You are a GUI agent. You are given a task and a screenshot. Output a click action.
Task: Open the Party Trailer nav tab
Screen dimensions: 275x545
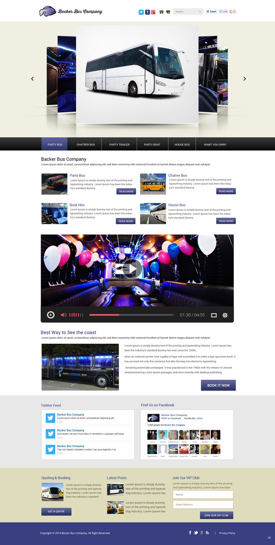click(119, 144)
